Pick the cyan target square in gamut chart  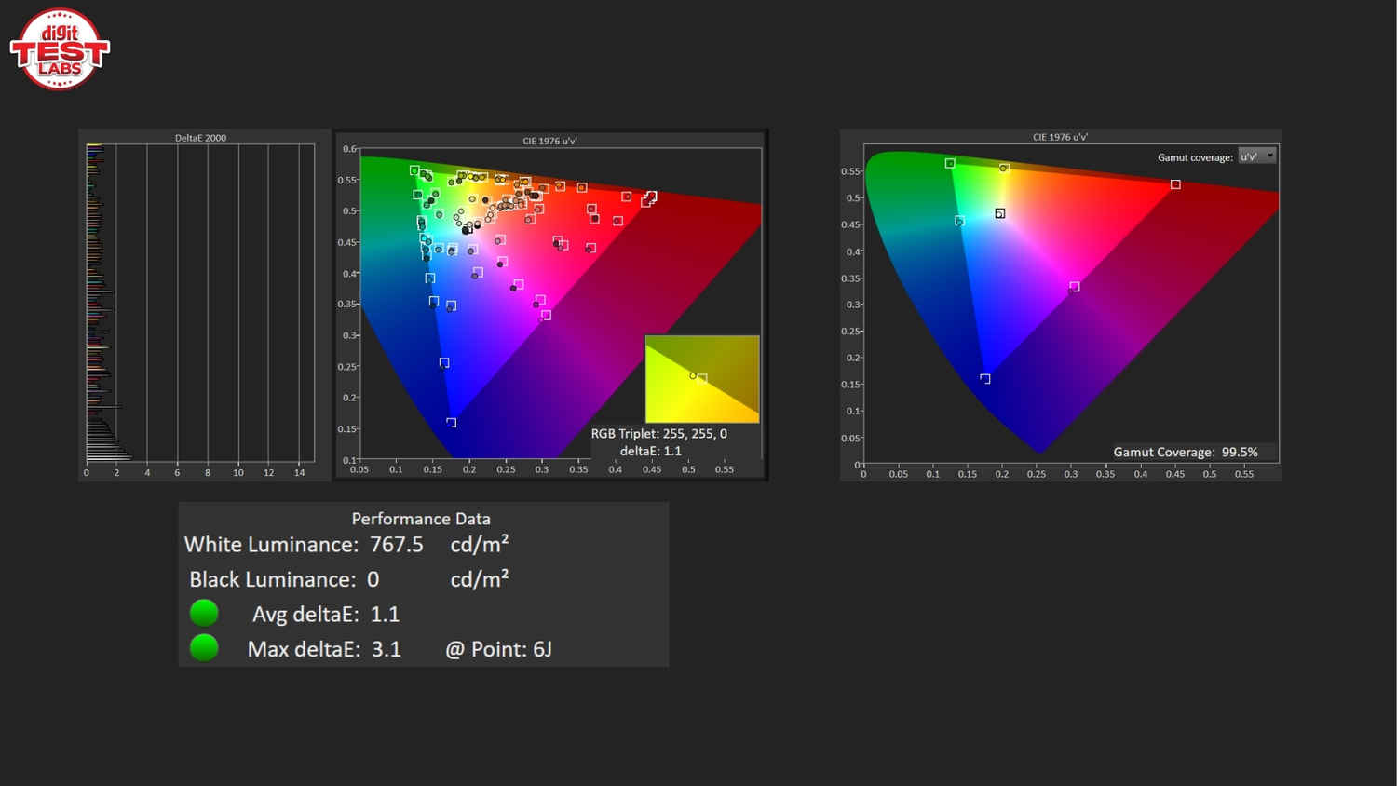click(959, 221)
